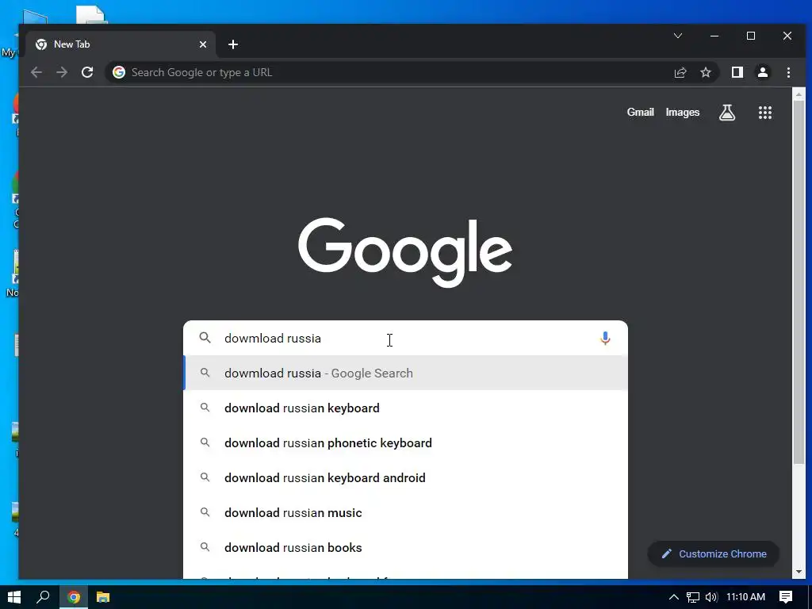Open the Chrome three-dot menu

click(788, 72)
